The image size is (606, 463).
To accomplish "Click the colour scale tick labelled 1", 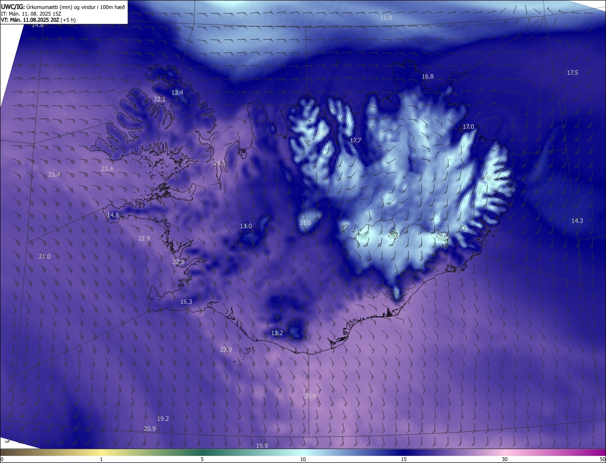I will [x=101, y=459].
